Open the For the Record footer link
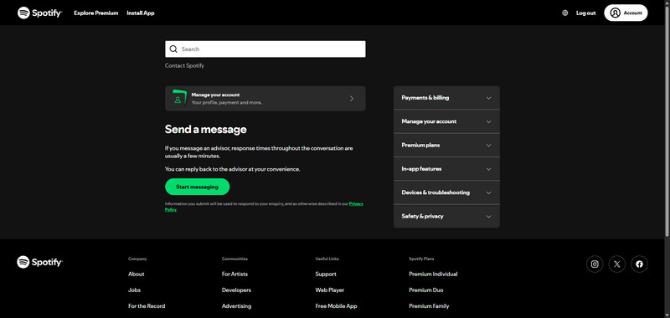 click(147, 306)
